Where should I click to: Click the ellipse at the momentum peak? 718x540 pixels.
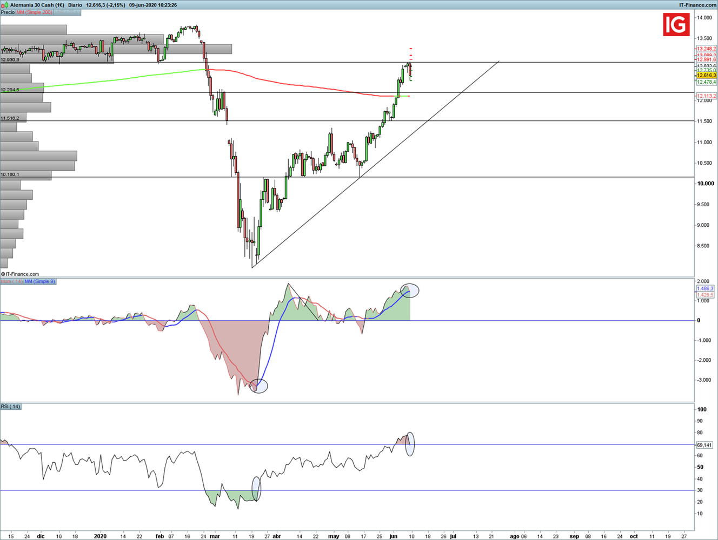410,291
